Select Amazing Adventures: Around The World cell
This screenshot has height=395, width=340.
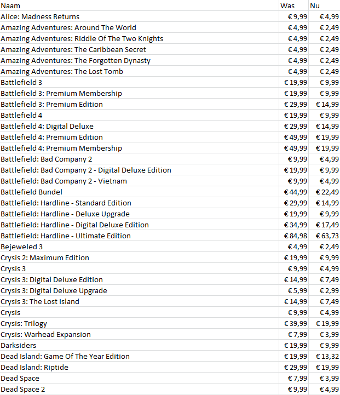[140, 27]
